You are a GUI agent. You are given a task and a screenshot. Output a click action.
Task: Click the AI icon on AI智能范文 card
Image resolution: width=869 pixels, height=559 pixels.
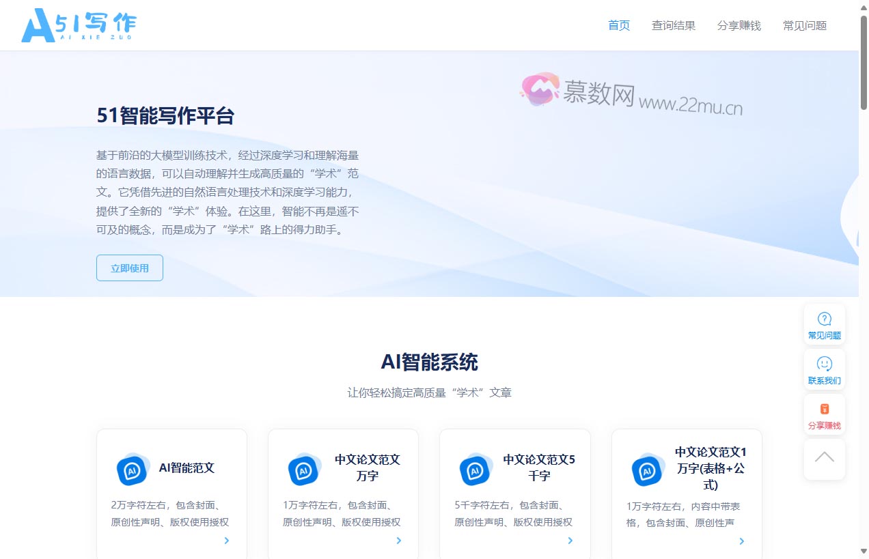click(x=133, y=469)
